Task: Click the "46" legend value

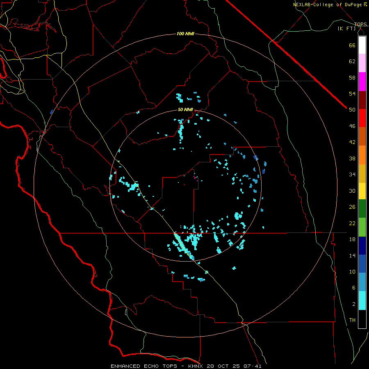Action: pos(352,126)
